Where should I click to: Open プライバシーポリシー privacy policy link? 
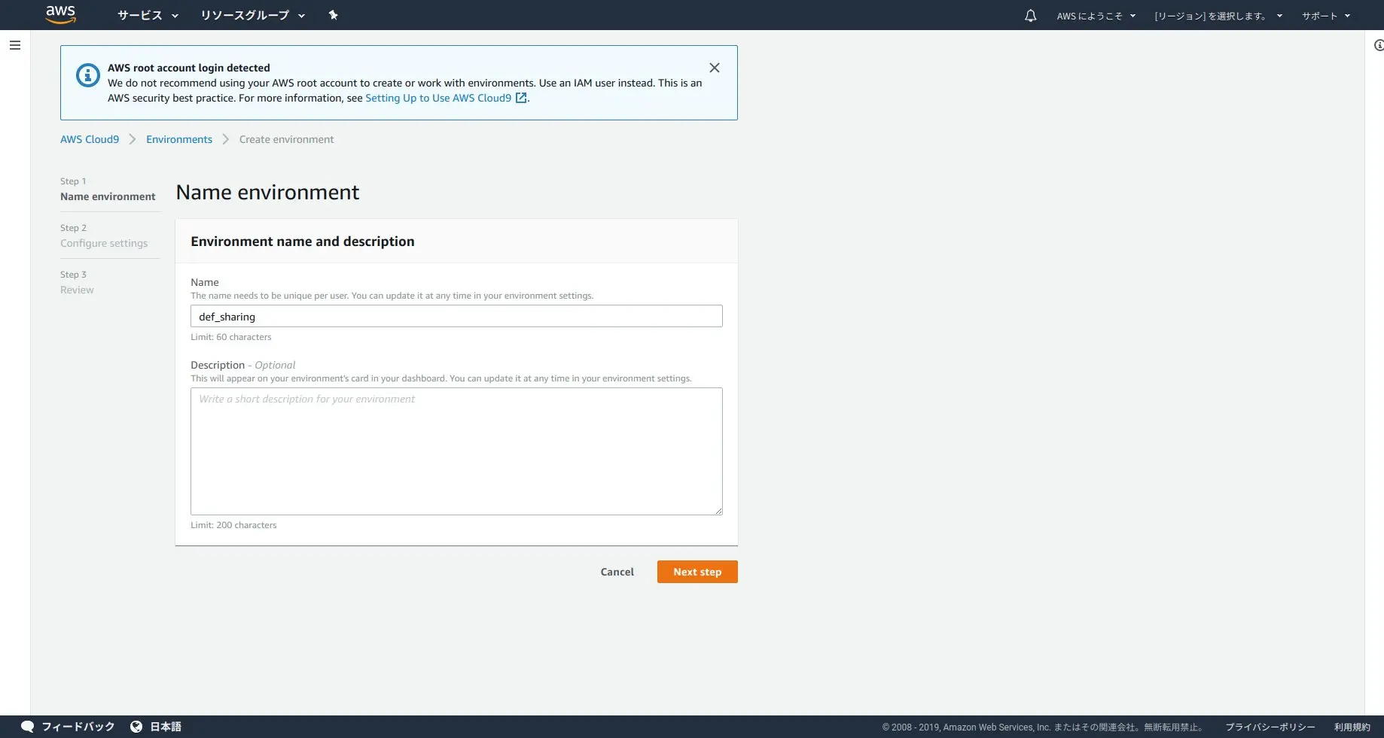(x=1270, y=727)
